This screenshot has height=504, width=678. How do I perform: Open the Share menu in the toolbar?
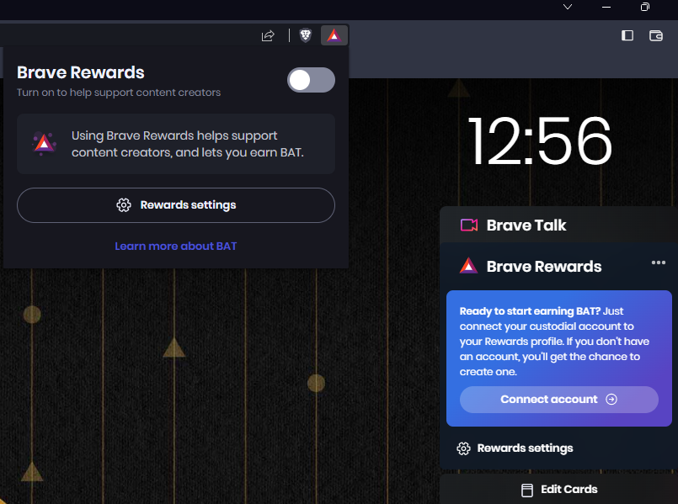point(268,35)
